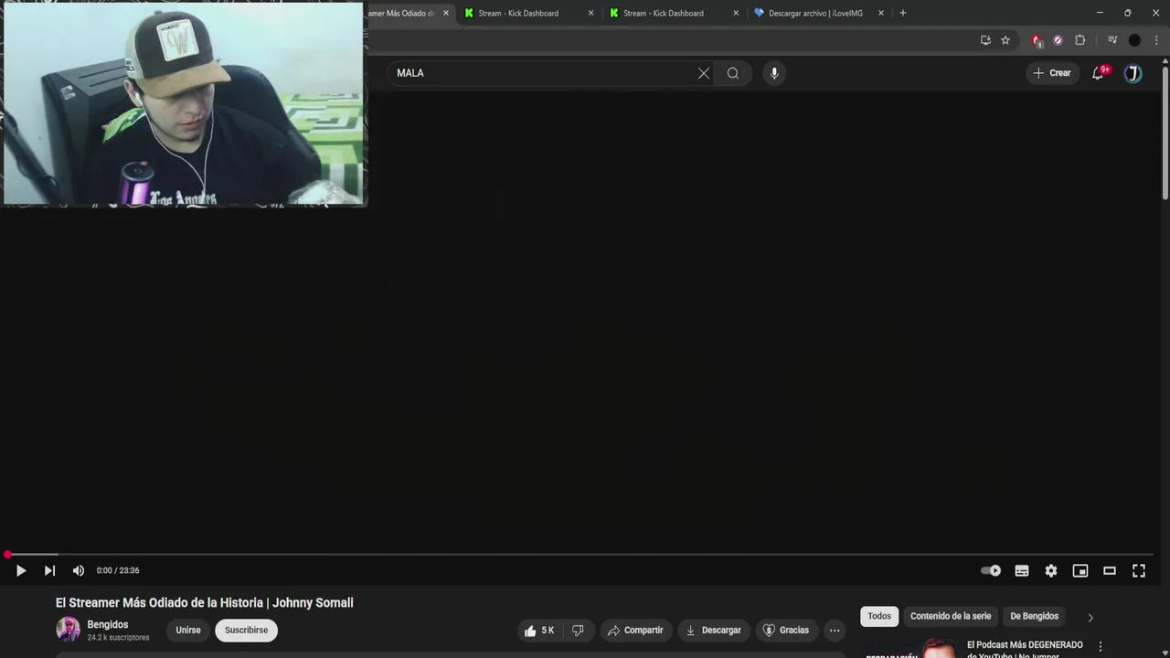Open media controls music icon
The height and width of the screenshot is (658, 1170).
coord(1112,40)
